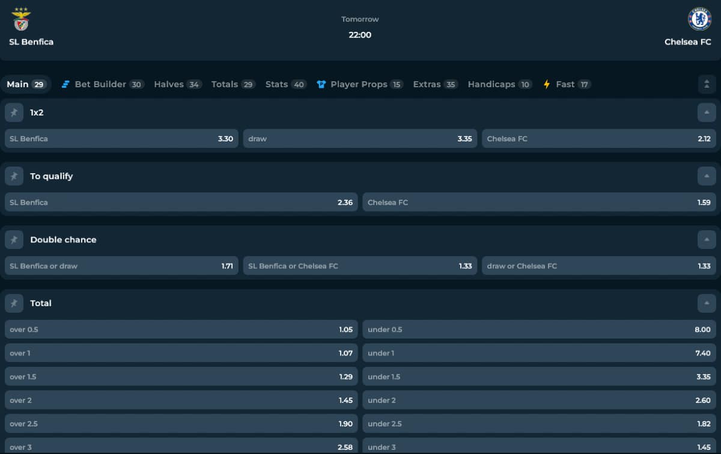Click the SL Benfica club crest
The width and height of the screenshot is (721, 454).
[22, 19]
